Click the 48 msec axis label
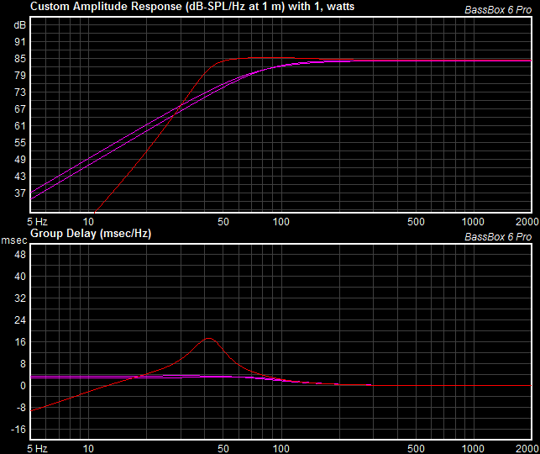Image resolution: width=540 pixels, height=454 pixels. [x=20, y=255]
